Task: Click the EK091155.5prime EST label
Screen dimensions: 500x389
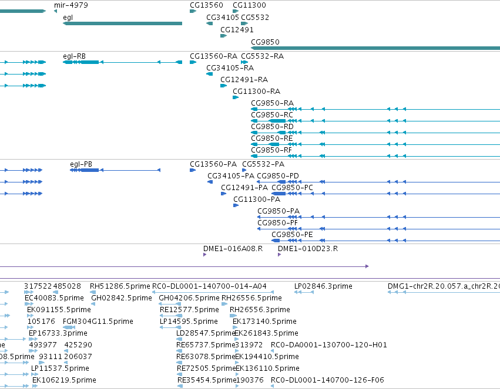Action: [59, 310]
